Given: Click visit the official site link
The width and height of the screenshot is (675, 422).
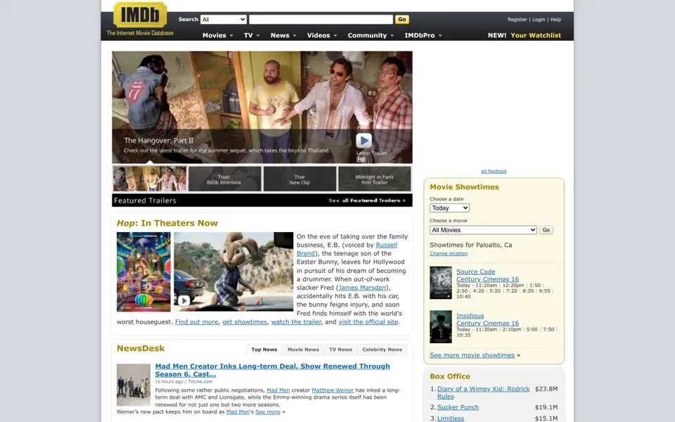Looking at the screenshot, I should coord(368,321).
